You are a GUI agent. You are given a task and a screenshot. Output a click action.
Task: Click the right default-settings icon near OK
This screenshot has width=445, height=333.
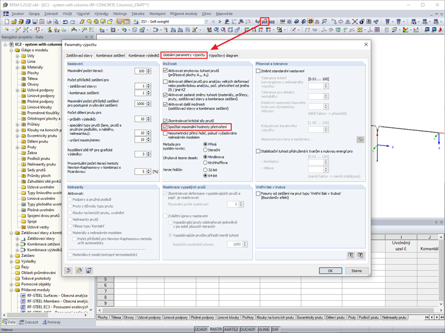pos(361,255)
